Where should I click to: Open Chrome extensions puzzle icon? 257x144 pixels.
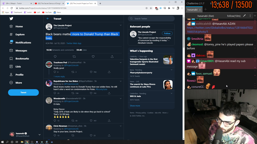pos(169,8)
